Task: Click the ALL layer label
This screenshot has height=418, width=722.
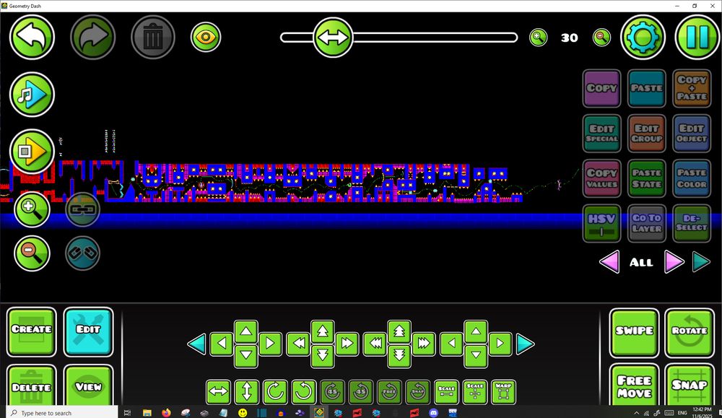Action: tap(641, 262)
